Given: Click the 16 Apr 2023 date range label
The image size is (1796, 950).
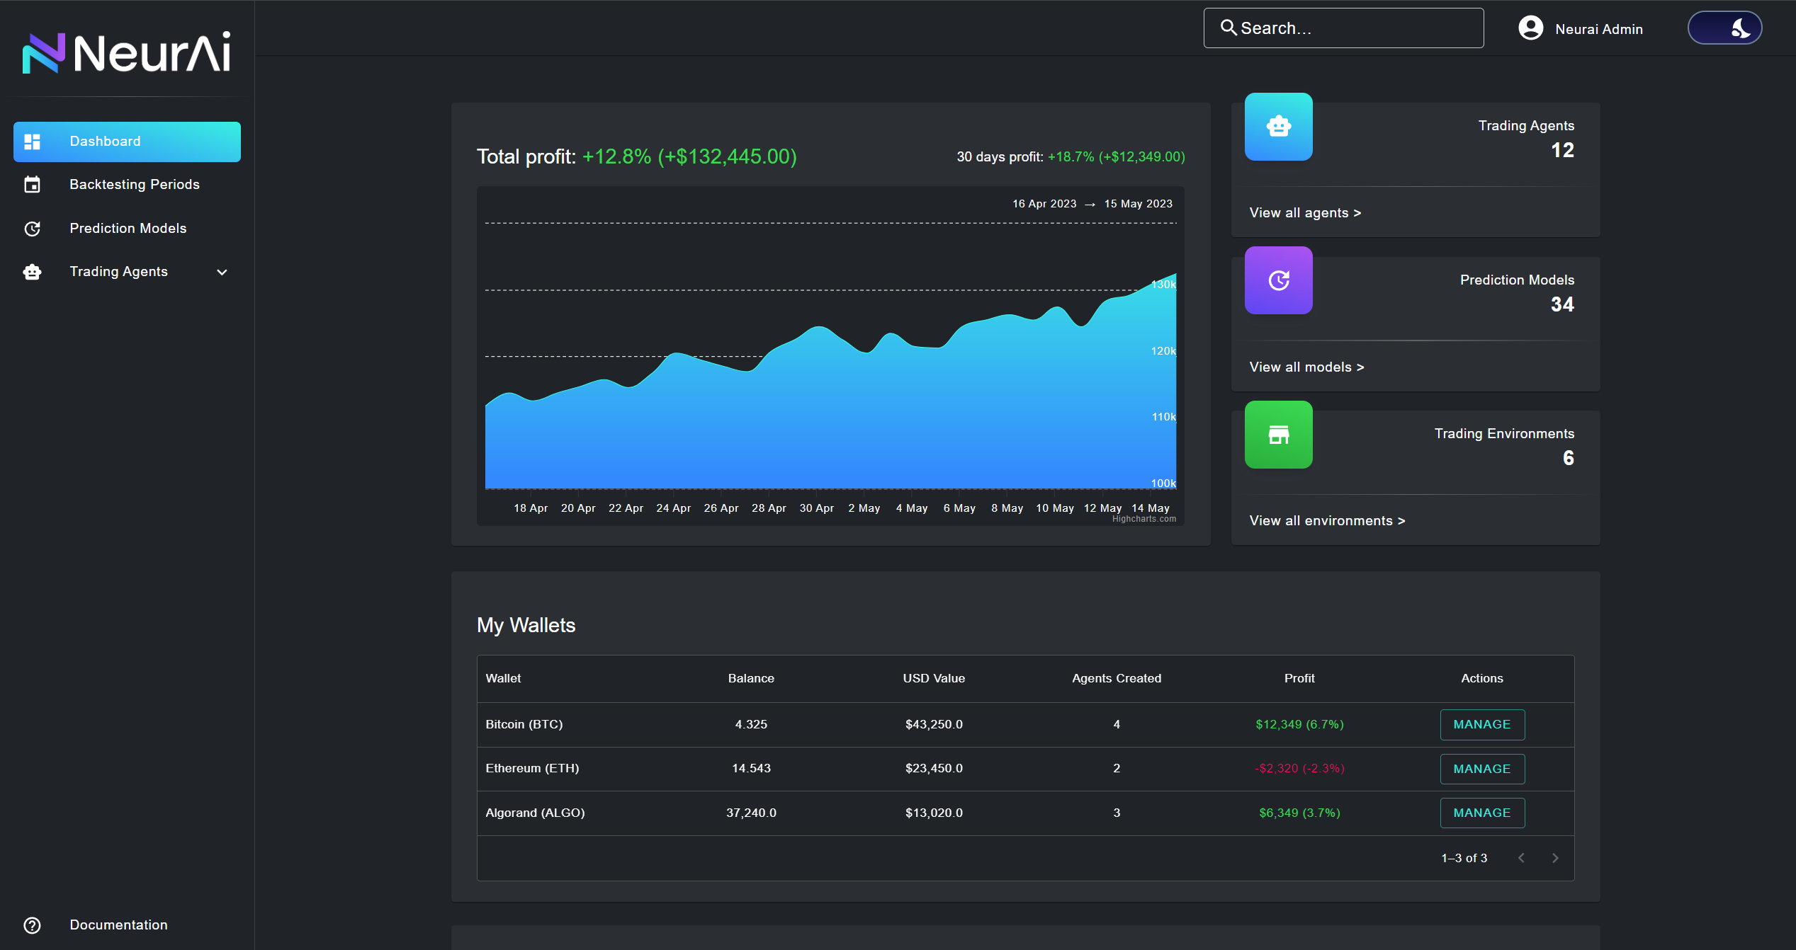Looking at the screenshot, I should tap(1044, 204).
